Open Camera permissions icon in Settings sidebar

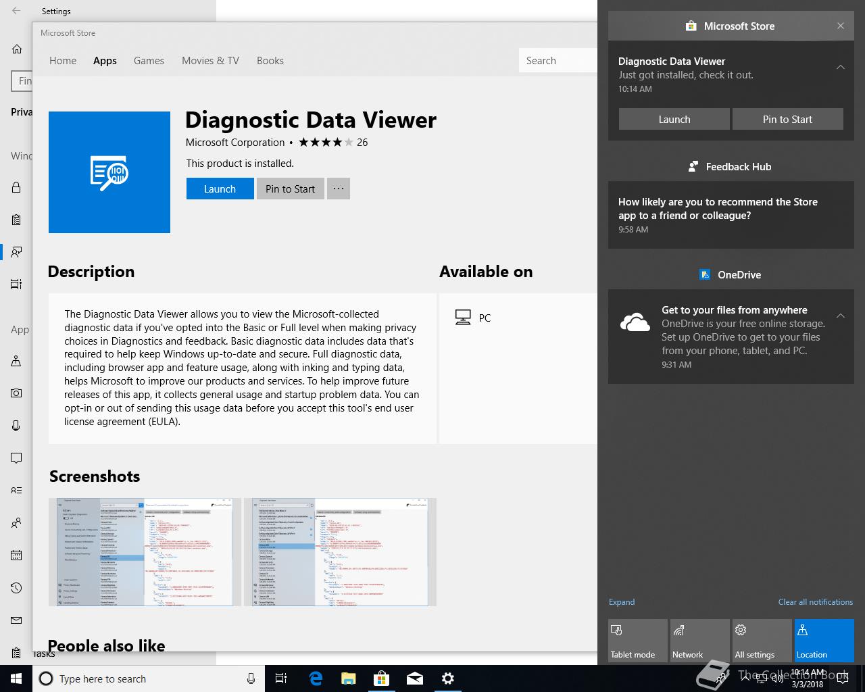pos(16,393)
